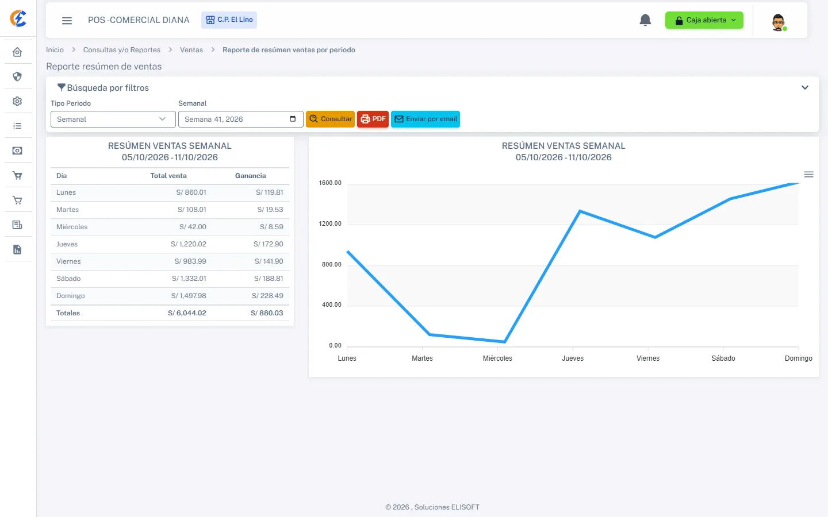Screen dimensions: 828x517
Task: Open the home icon in sidebar
Action: [17, 52]
